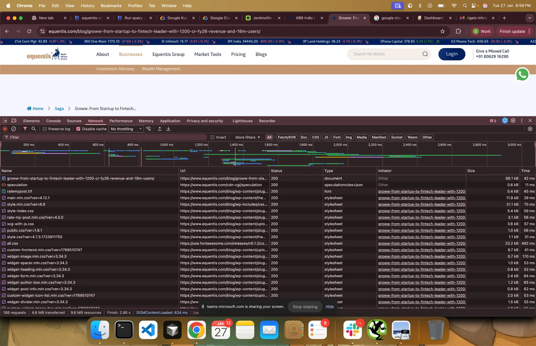Open the Sources tab
Image resolution: width=536 pixels, height=346 pixels.
[74, 121]
